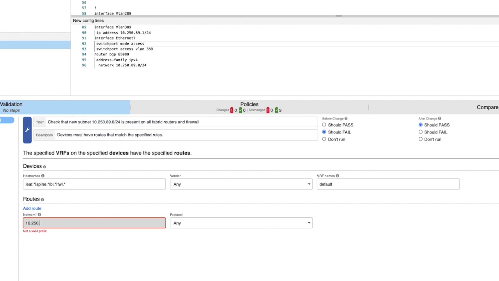
Task: Click the green passed badge under Unchanged policies
Action: point(276,110)
